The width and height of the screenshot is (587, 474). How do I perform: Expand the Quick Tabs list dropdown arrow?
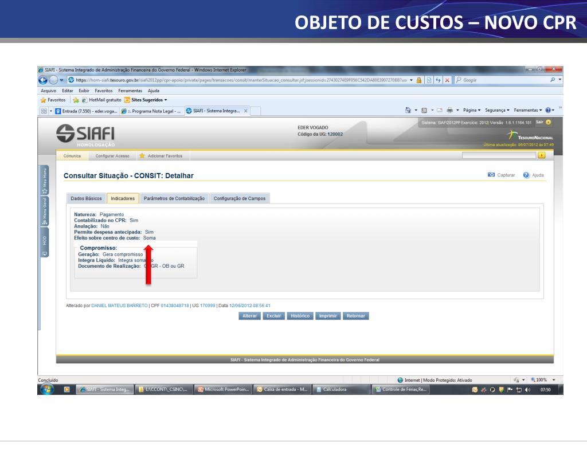51,111
